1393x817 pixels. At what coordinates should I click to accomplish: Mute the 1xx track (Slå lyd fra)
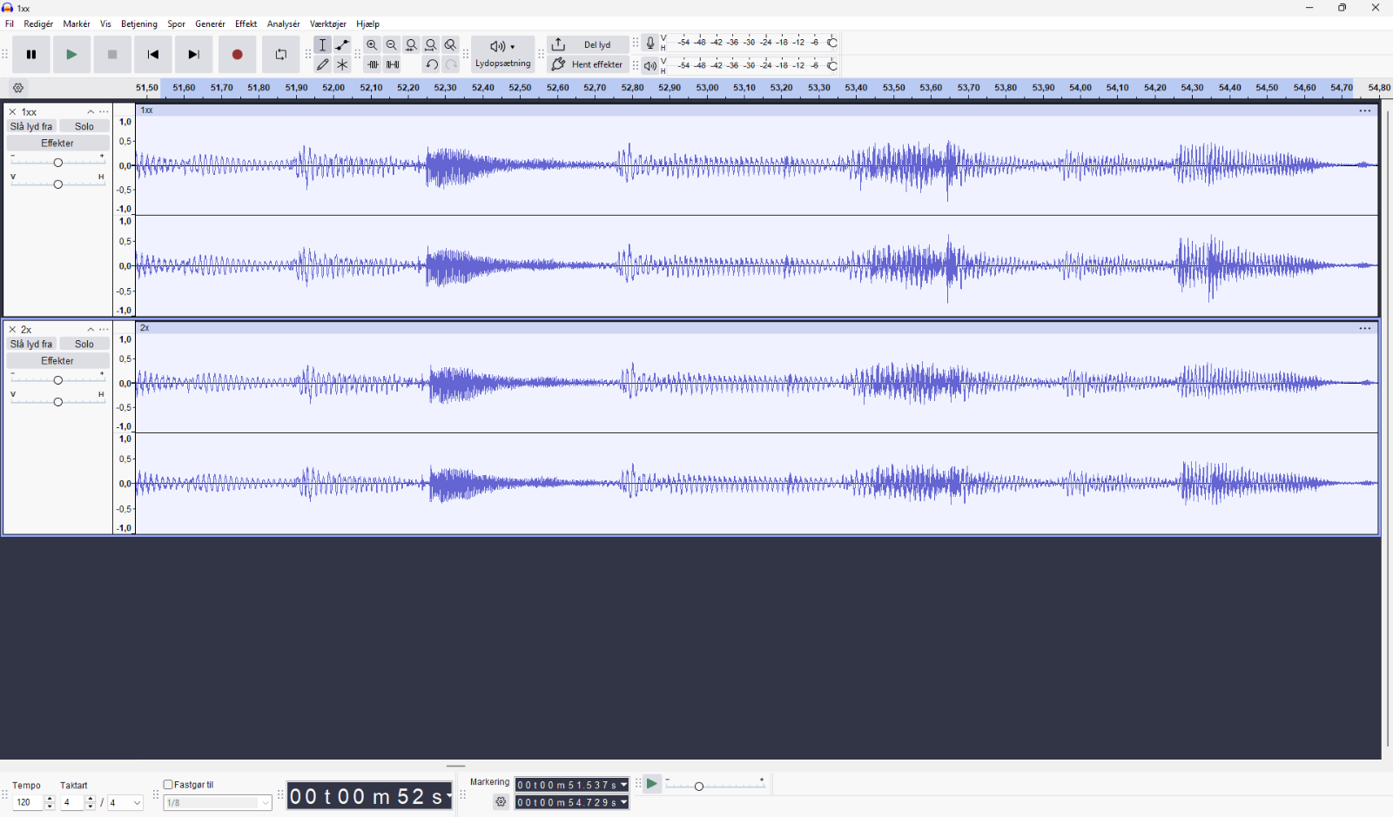click(x=31, y=127)
